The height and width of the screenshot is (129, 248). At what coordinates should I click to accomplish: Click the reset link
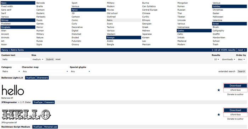pos(58,59)
